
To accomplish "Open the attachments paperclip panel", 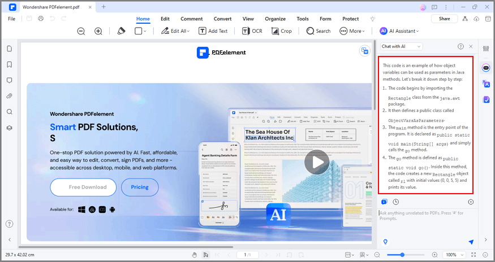I will [10, 96].
